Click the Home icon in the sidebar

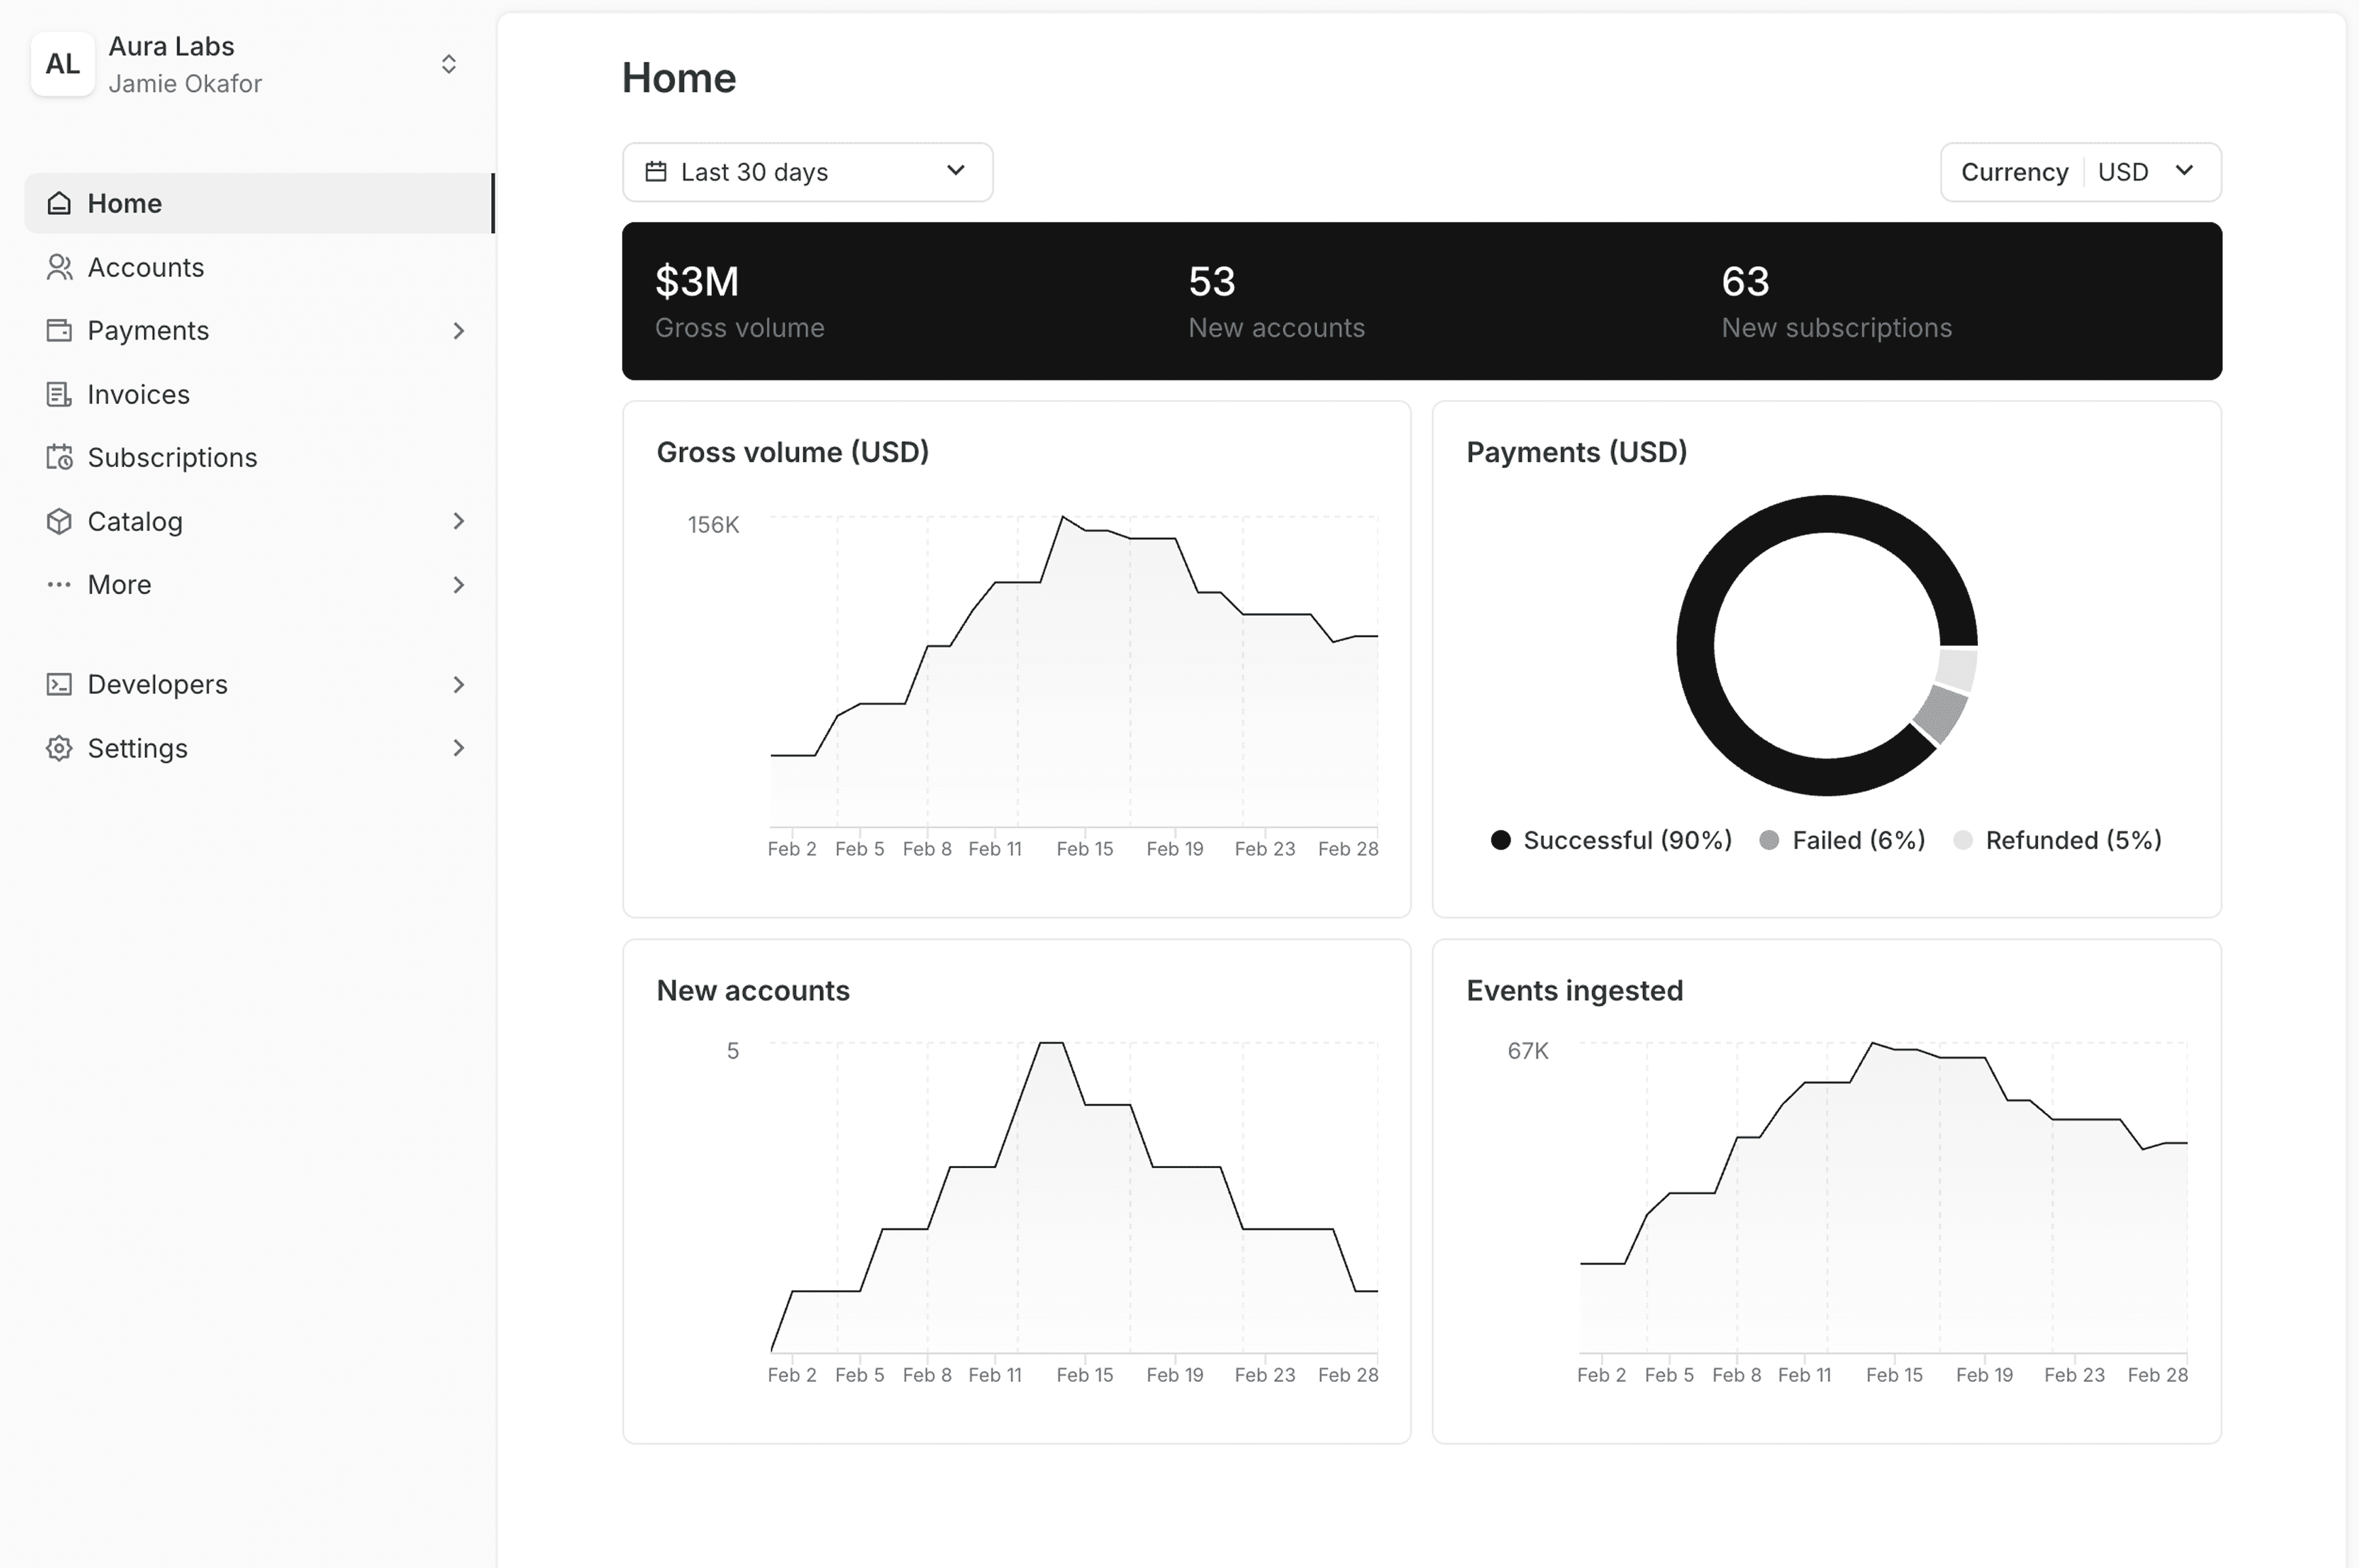(x=59, y=203)
